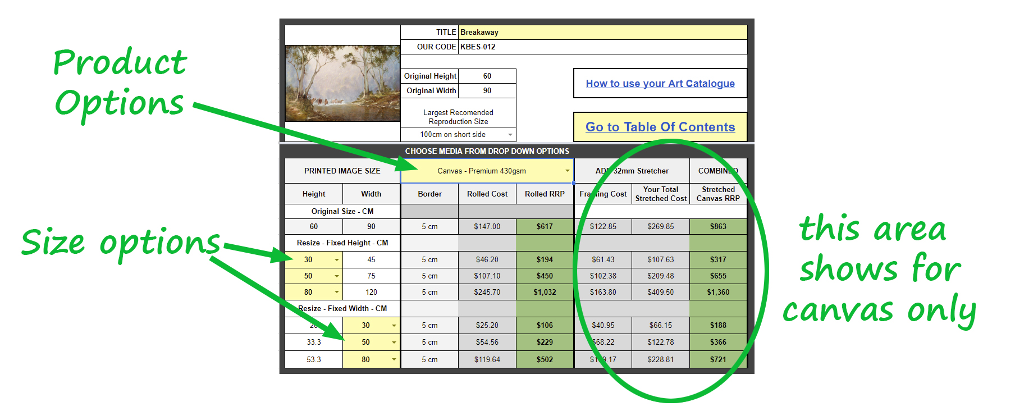The image size is (1015, 420).
Task: Expand the 100cm on short side dropdown
Action: tap(510, 135)
